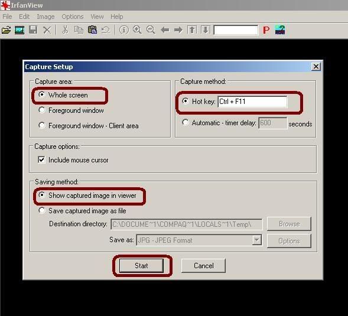348x316 pixels.
Task: Click the Zoom Out magnifier icon
Action: 151,30
